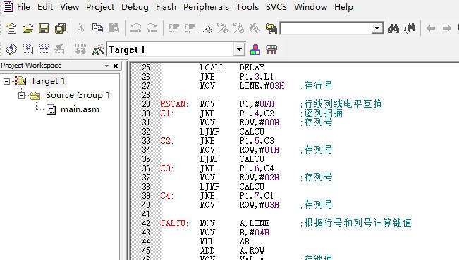Click the Copy icon
Viewport: 459px width, 260px height.
[x=97, y=28]
